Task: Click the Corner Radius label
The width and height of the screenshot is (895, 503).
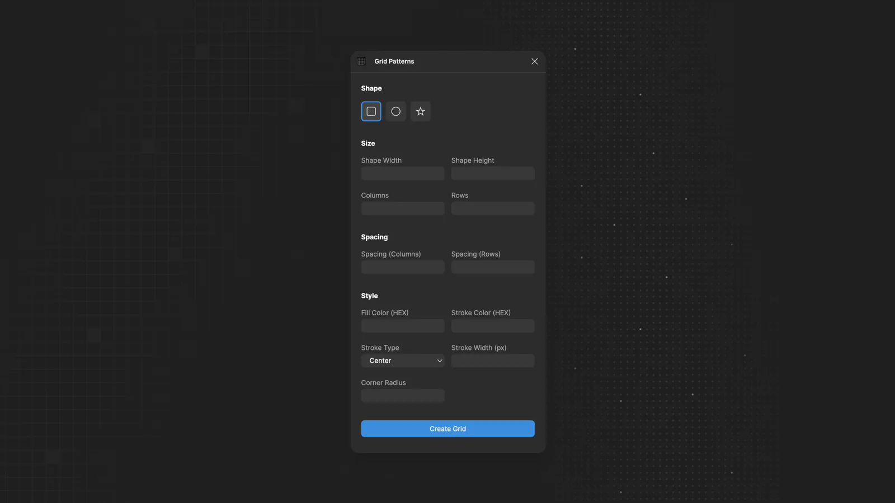Action: coord(383,383)
